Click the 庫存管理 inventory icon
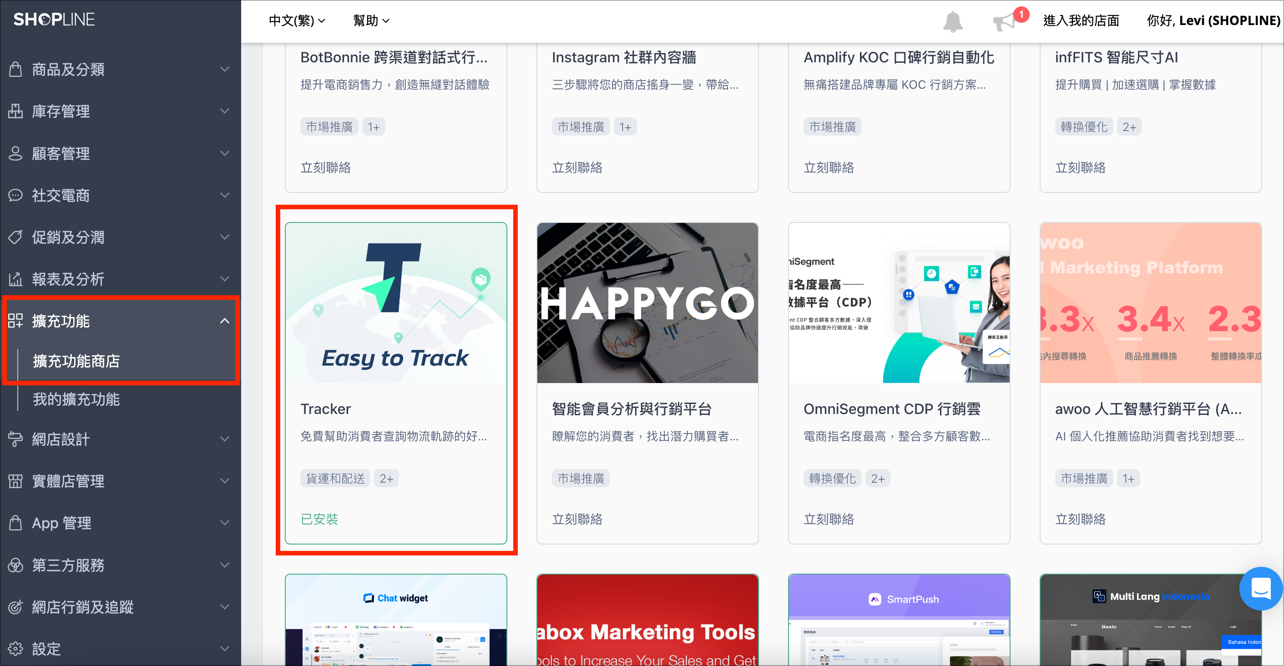Viewport: 1284px width, 666px height. pos(15,111)
